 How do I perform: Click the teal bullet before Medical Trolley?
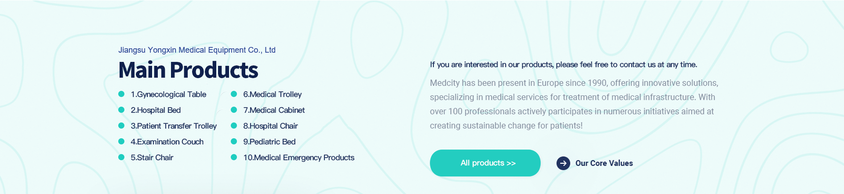tap(234, 94)
